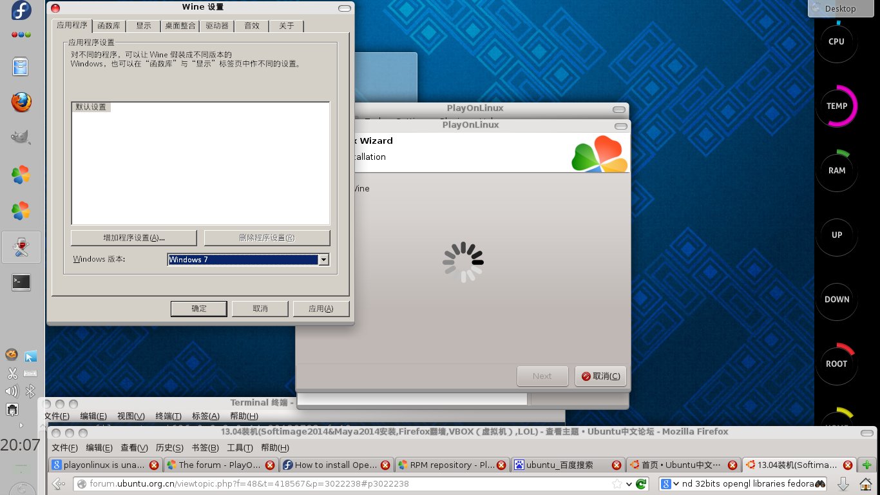Click 确定 in Wine settings

pyautogui.click(x=198, y=309)
